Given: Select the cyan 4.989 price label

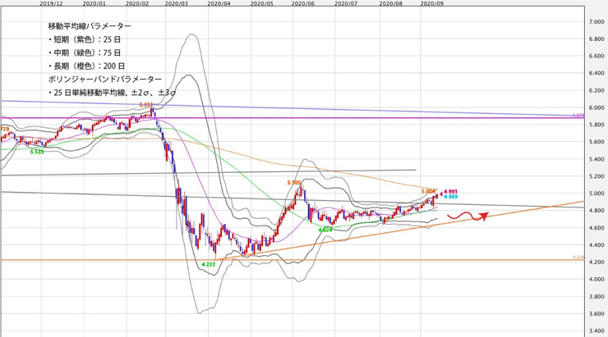Looking at the screenshot, I should point(450,197).
